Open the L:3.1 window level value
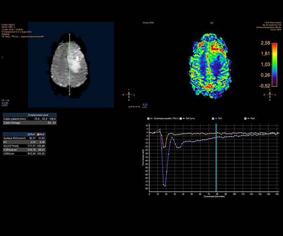Image resolution: width=283 pixels, height=236 pixels. click(145, 106)
